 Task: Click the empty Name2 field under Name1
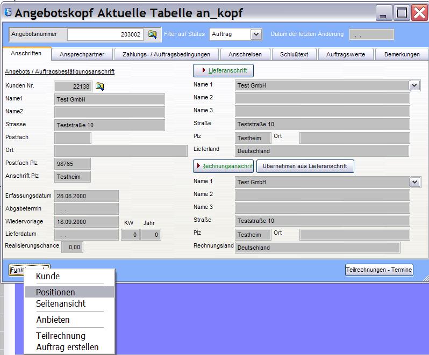point(110,112)
